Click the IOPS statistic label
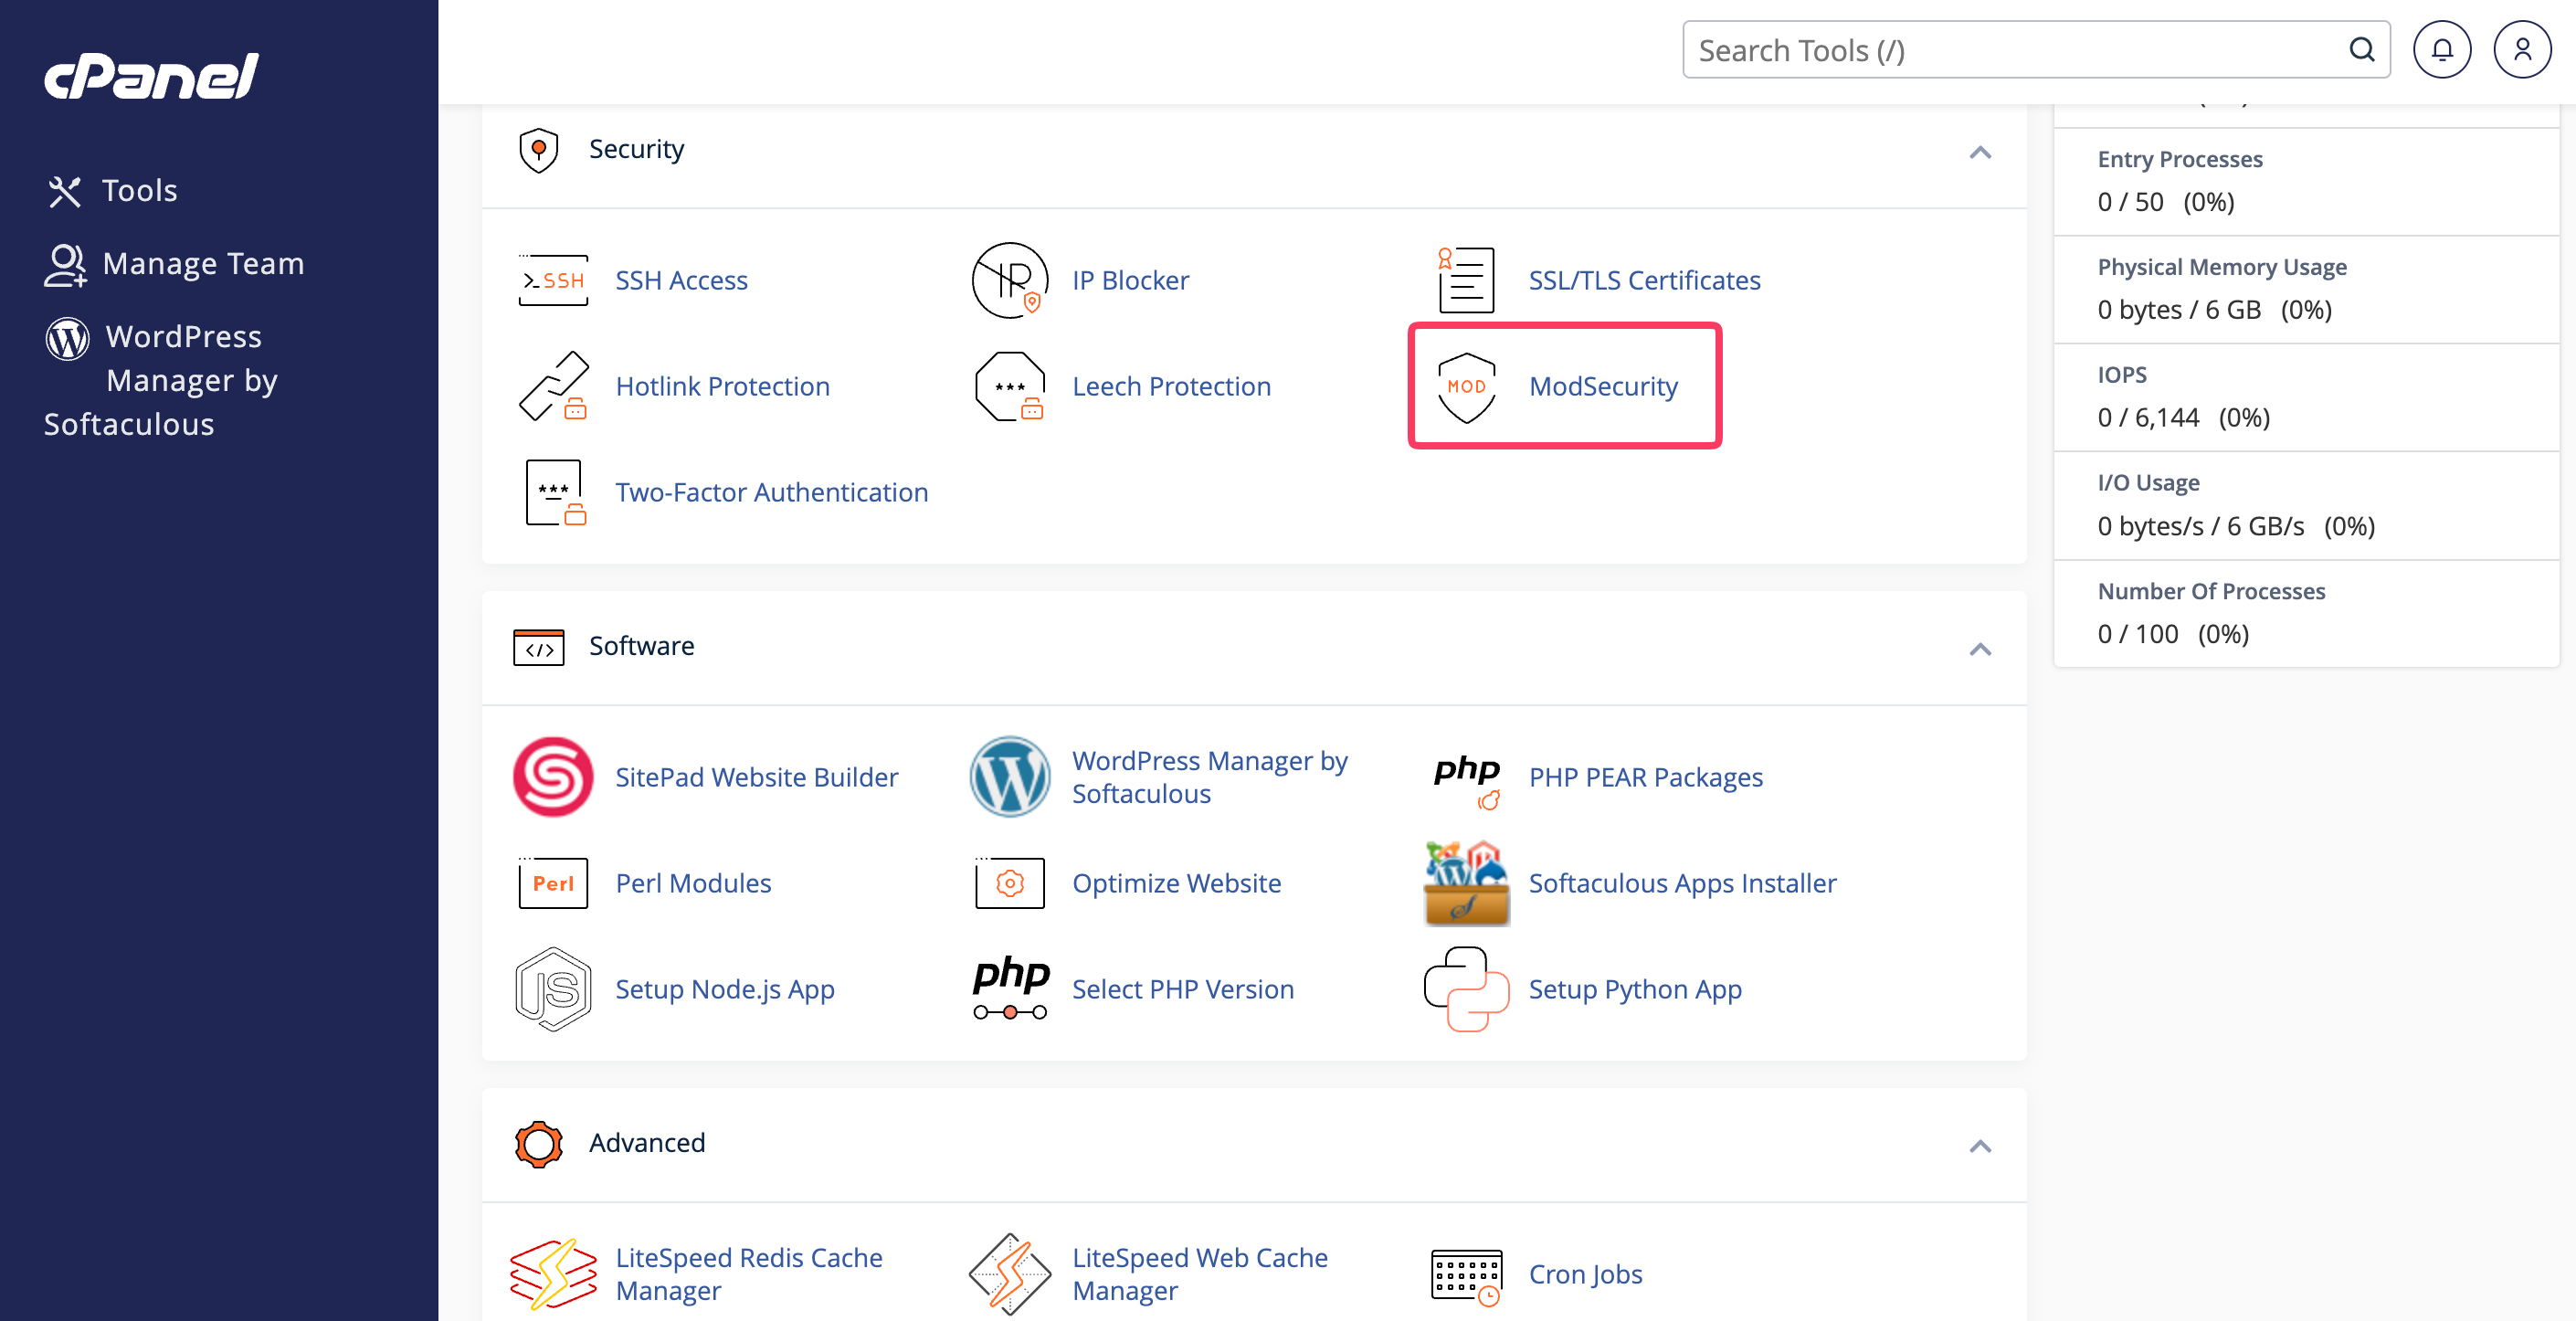2576x1321 pixels. click(2121, 375)
